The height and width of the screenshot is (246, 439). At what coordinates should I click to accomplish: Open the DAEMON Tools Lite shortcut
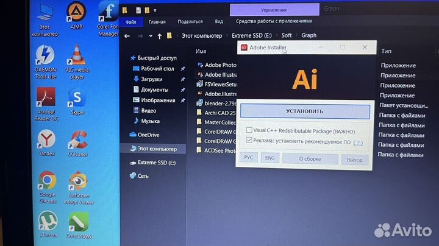click(x=45, y=62)
